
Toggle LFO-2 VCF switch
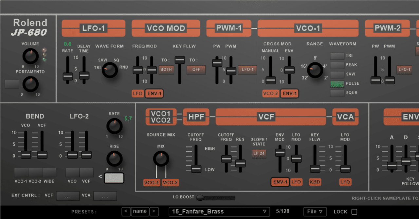[x=86, y=173]
